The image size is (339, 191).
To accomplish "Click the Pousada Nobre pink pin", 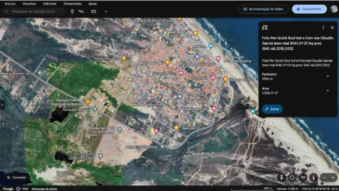I will pyautogui.click(x=181, y=73).
